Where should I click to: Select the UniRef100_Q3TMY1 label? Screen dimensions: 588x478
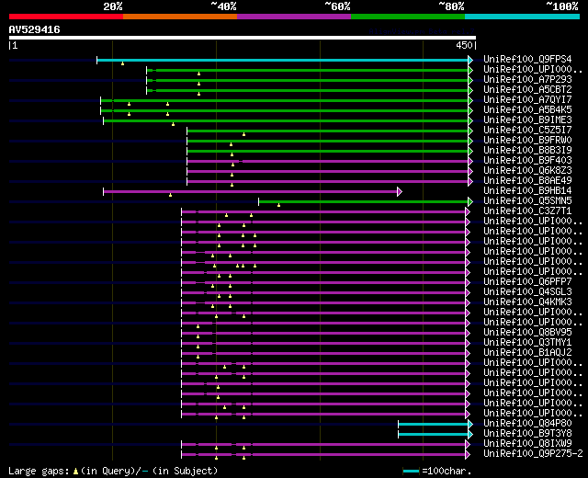coord(527,343)
